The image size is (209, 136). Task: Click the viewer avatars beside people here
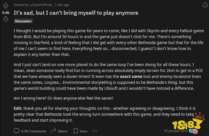[193, 131]
